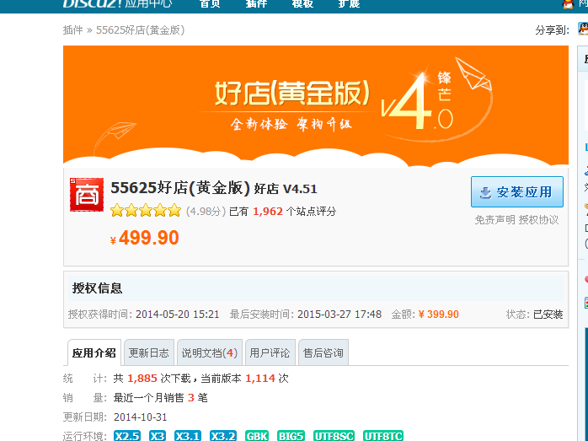Screen dimensions: 588x441
Task: Click the authorization time 2014-05-20 15:21
Action: (178, 315)
